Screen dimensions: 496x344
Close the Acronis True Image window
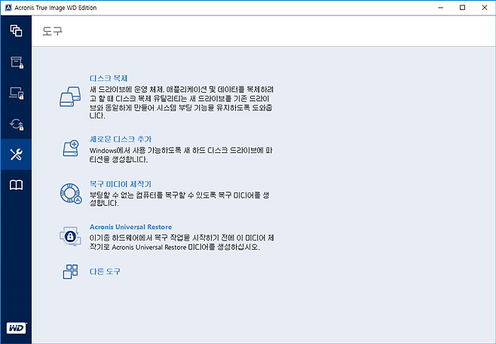click(484, 8)
